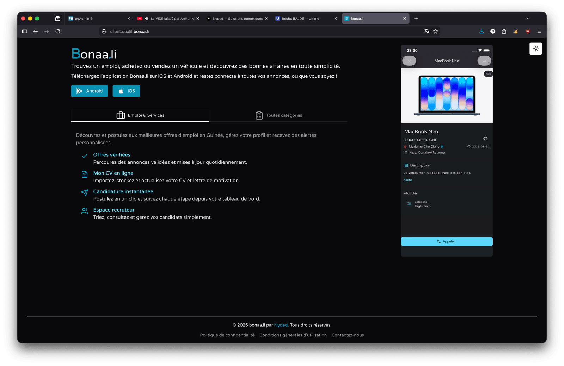Click the Mon CV en ligne heading
Screen dimensions: 564x366
[x=113, y=173]
